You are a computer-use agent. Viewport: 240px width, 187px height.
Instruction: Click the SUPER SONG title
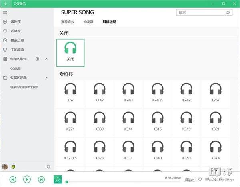78,12
